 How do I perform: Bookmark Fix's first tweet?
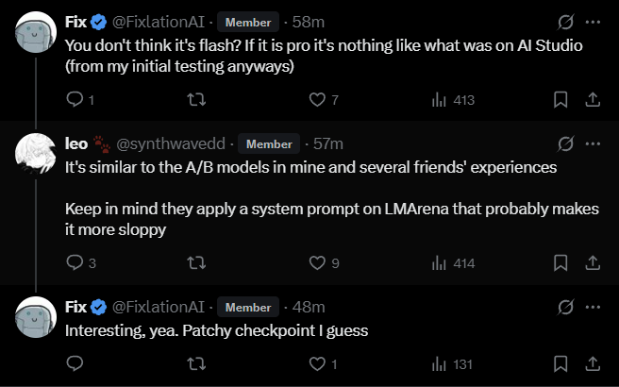(560, 99)
